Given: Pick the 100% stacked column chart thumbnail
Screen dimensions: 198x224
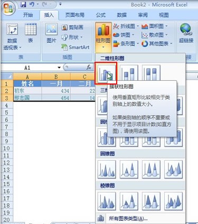Looking at the screenshot, I should point(151,73).
